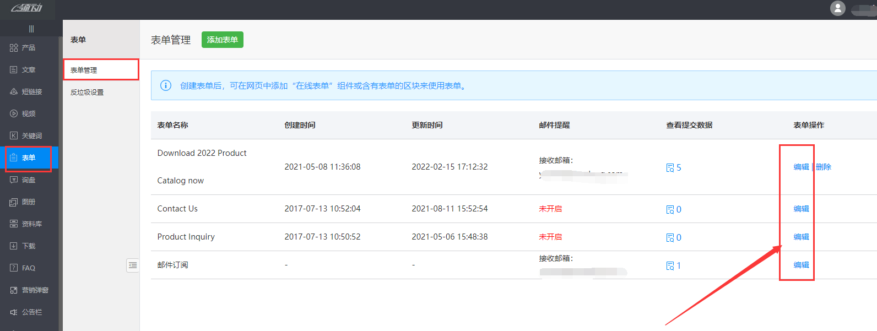Select 表单管理 in the submenu
Viewport: 877px width, 331px height.
[84, 70]
